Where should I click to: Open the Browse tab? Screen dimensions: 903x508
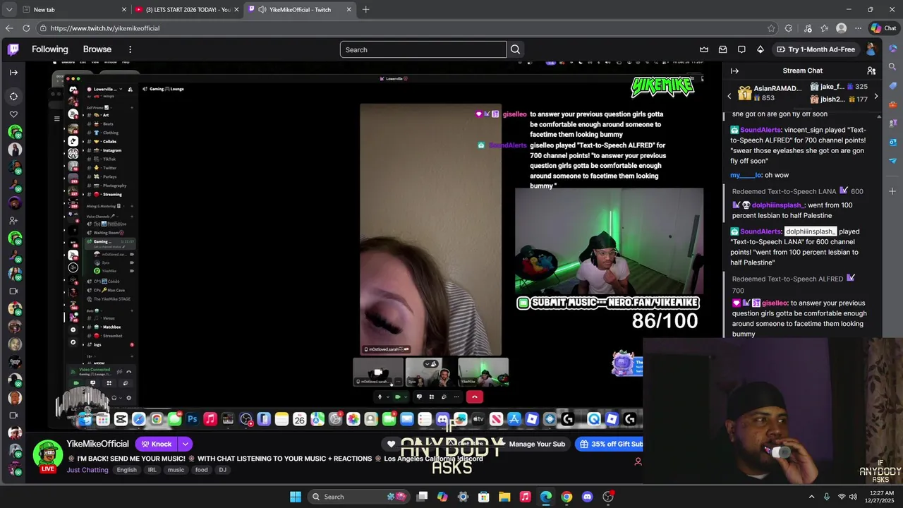[x=97, y=49]
